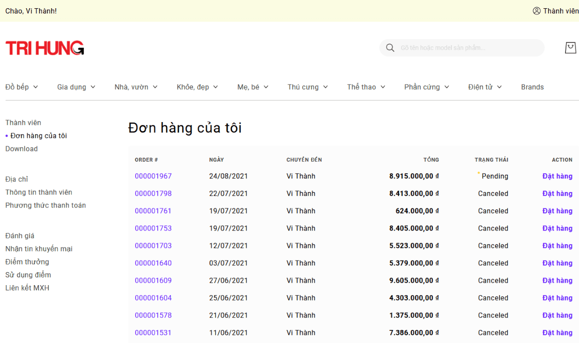Expand the Gia dụng menu chevron
Image resolution: width=579 pixels, height=343 pixels.
[93, 87]
